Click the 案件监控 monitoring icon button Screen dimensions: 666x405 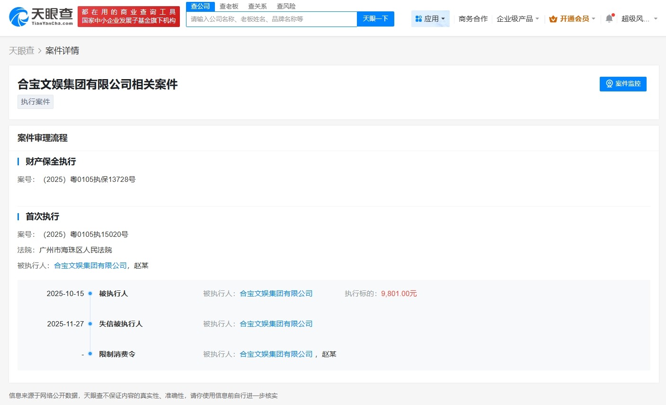point(609,84)
